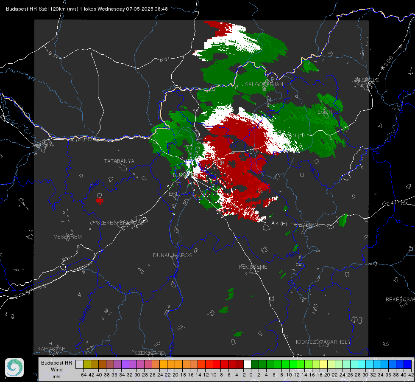
Task: Select the blue legend swatch between 40 and 42
Action: pyautogui.click(x=408, y=365)
